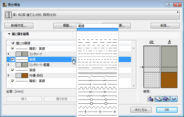This screenshot has height=117, width=184.
Task: Click the checkmark header icon in layer list
Action: (x=13, y=43)
